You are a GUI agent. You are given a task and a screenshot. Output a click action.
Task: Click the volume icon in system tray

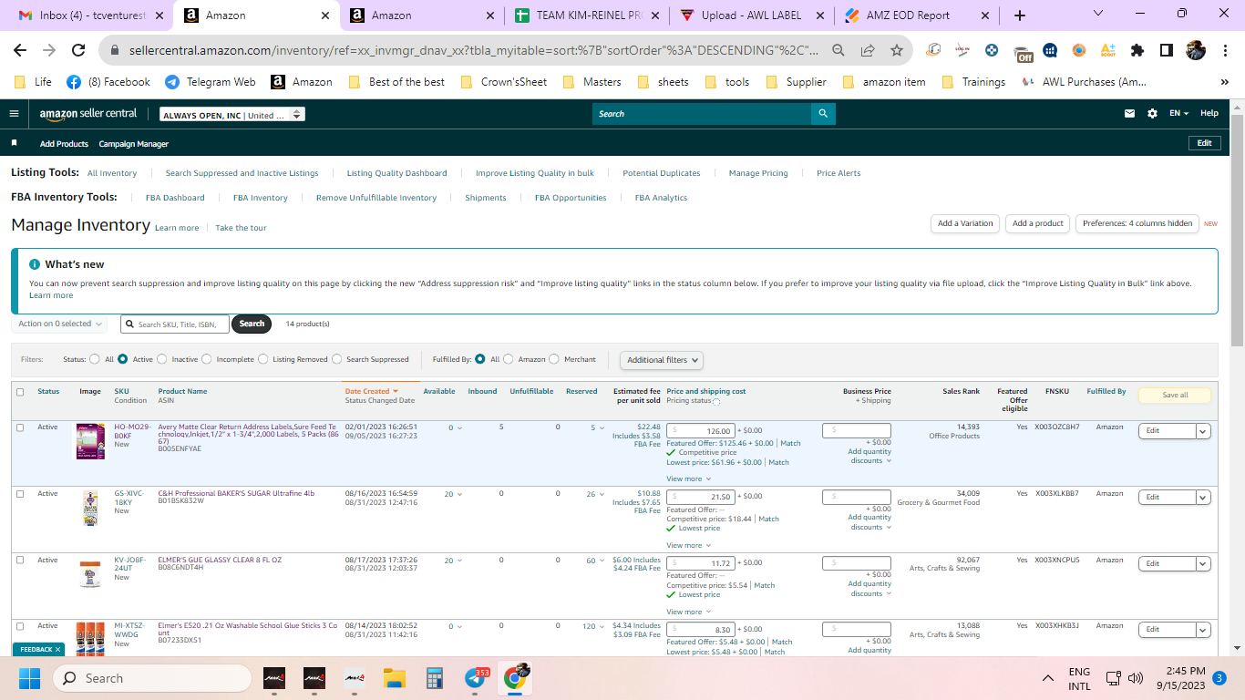(1136, 678)
